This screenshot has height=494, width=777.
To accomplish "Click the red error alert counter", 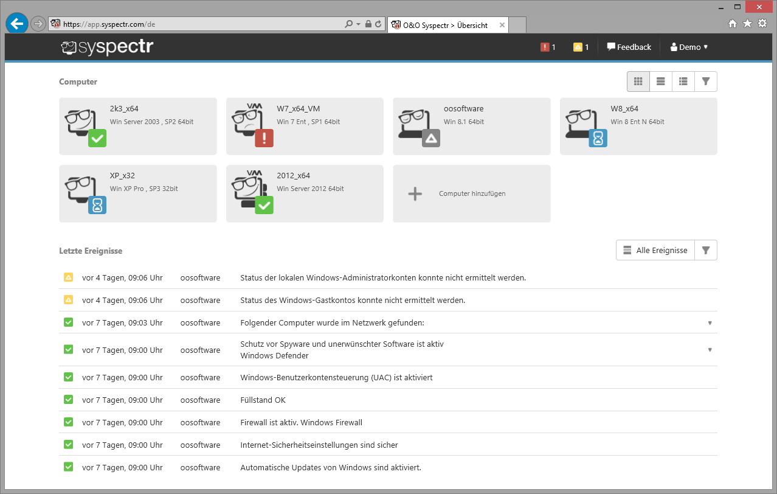I will coord(548,47).
